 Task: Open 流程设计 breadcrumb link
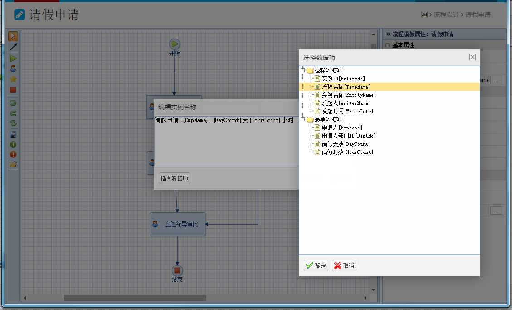click(x=446, y=15)
